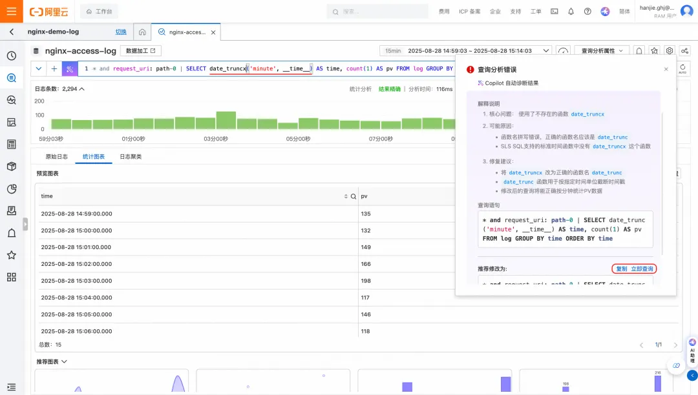Click the 切换 project switch link
Viewport: 698px width, 395px height.
pyautogui.click(x=121, y=32)
